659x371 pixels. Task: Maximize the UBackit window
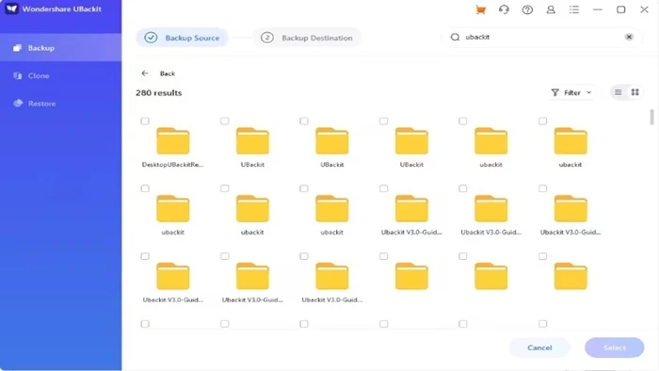pyautogui.click(x=620, y=9)
